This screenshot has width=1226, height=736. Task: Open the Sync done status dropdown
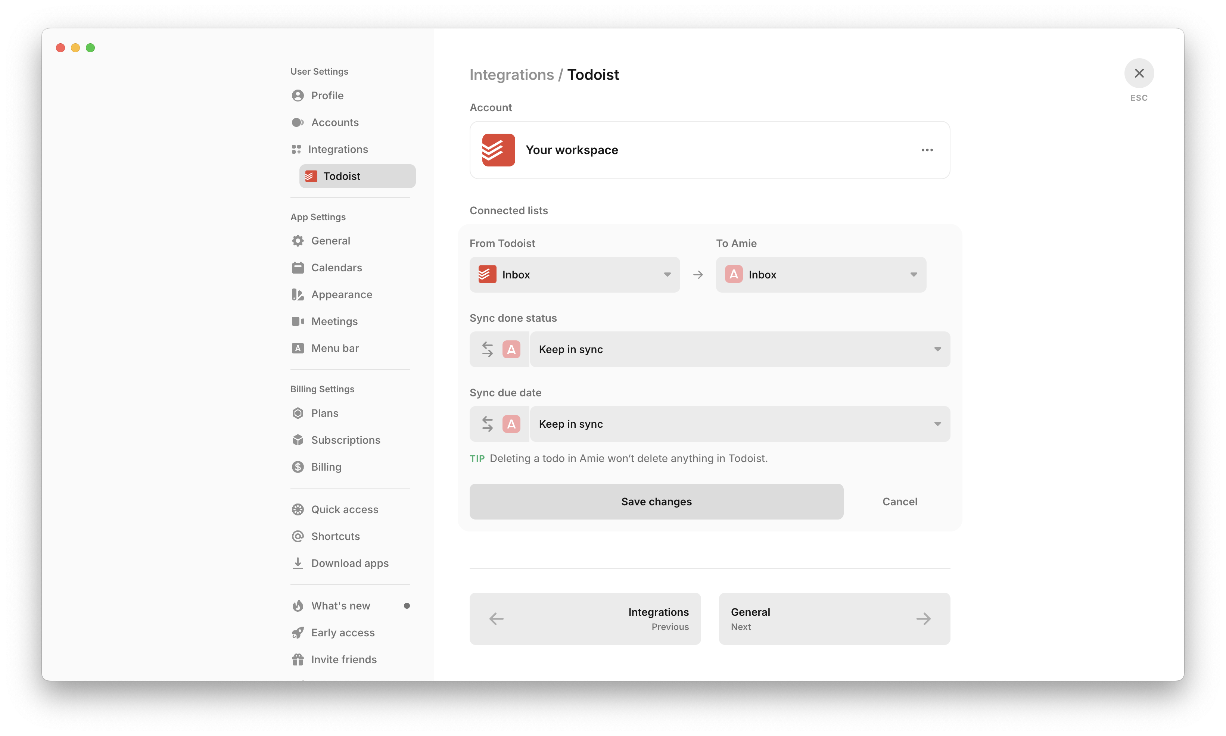coord(739,349)
